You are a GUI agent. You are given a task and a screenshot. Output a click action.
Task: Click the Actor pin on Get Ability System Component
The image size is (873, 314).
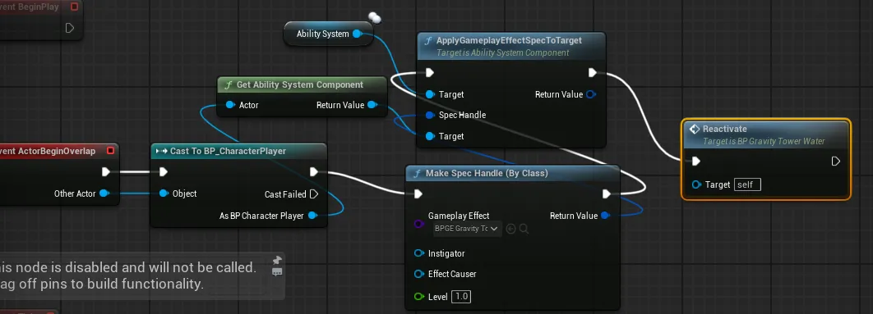coord(230,105)
